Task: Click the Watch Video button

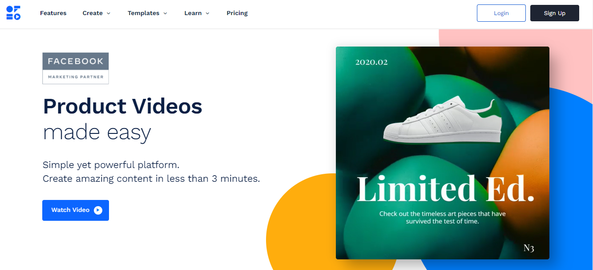Action: point(76,210)
